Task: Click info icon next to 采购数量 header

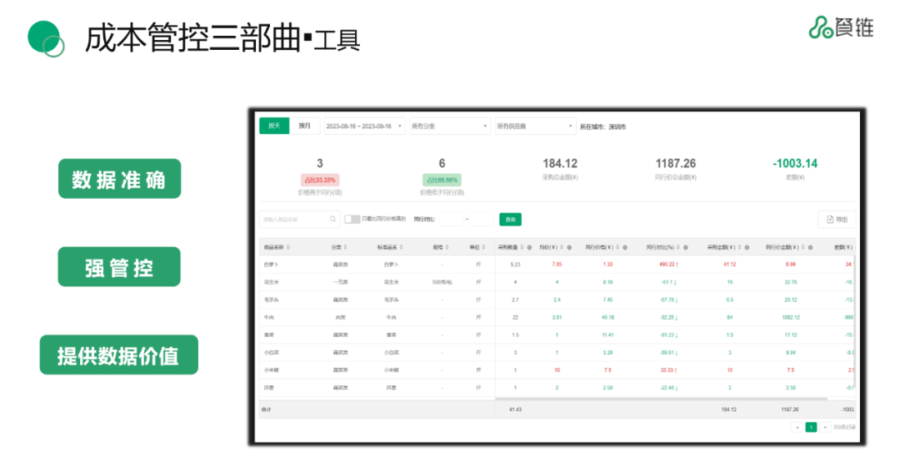Action: pos(530,247)
